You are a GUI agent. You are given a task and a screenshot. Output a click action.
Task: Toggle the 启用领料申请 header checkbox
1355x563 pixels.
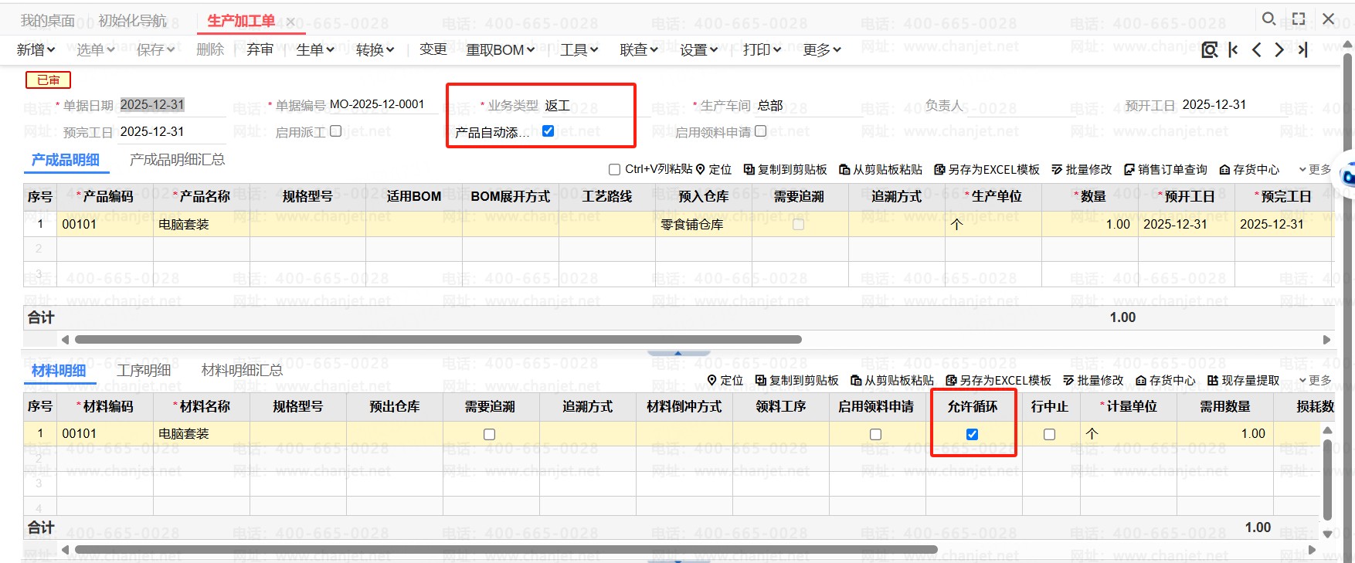[760, 131]
